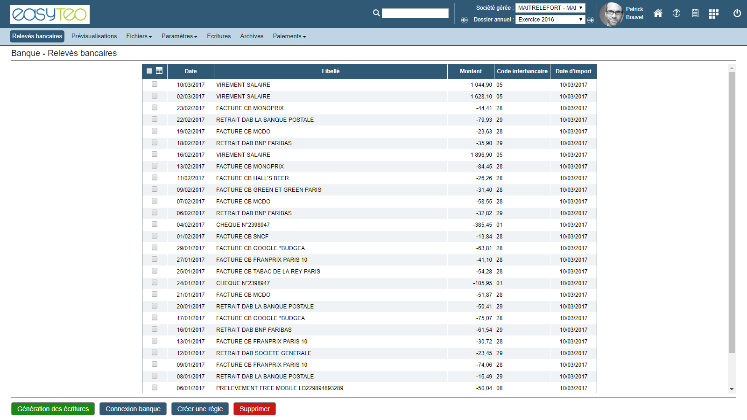This screenshot has height=420, width=747.
Task: Open the Prévisualisations tab
Action: pos(94,36)
